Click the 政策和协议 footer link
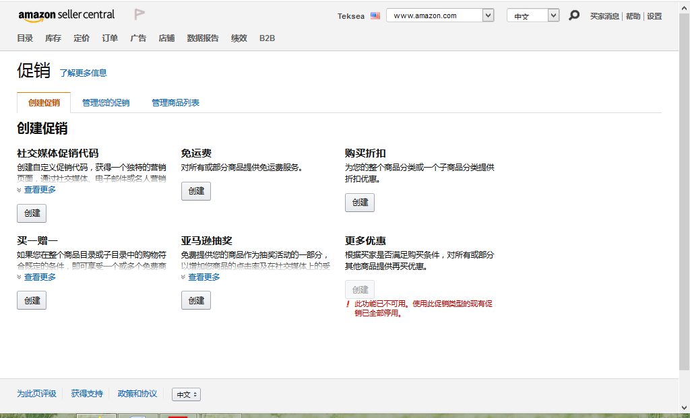 pyautogui.click(x=137, y=394)
